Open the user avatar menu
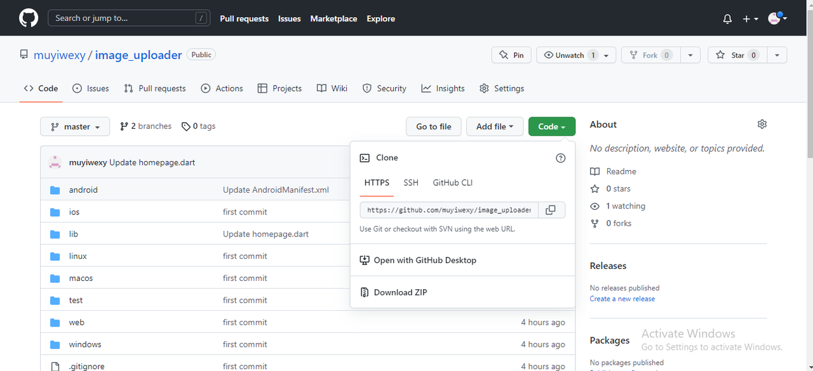The width and height of the screenshot is (813, 371). [x=777, y=18]
